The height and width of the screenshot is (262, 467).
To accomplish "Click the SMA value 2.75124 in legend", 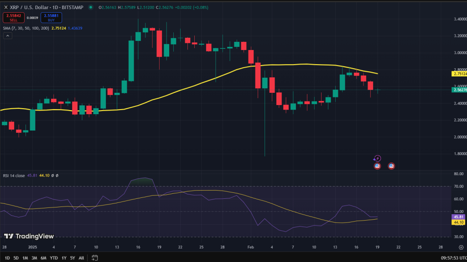I will point(59,28).
